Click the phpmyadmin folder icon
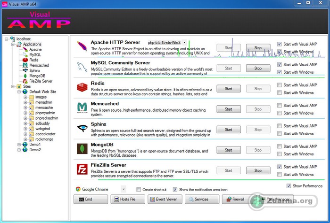The height and width of the screenshot is (223, 330). tap(32, 113)
